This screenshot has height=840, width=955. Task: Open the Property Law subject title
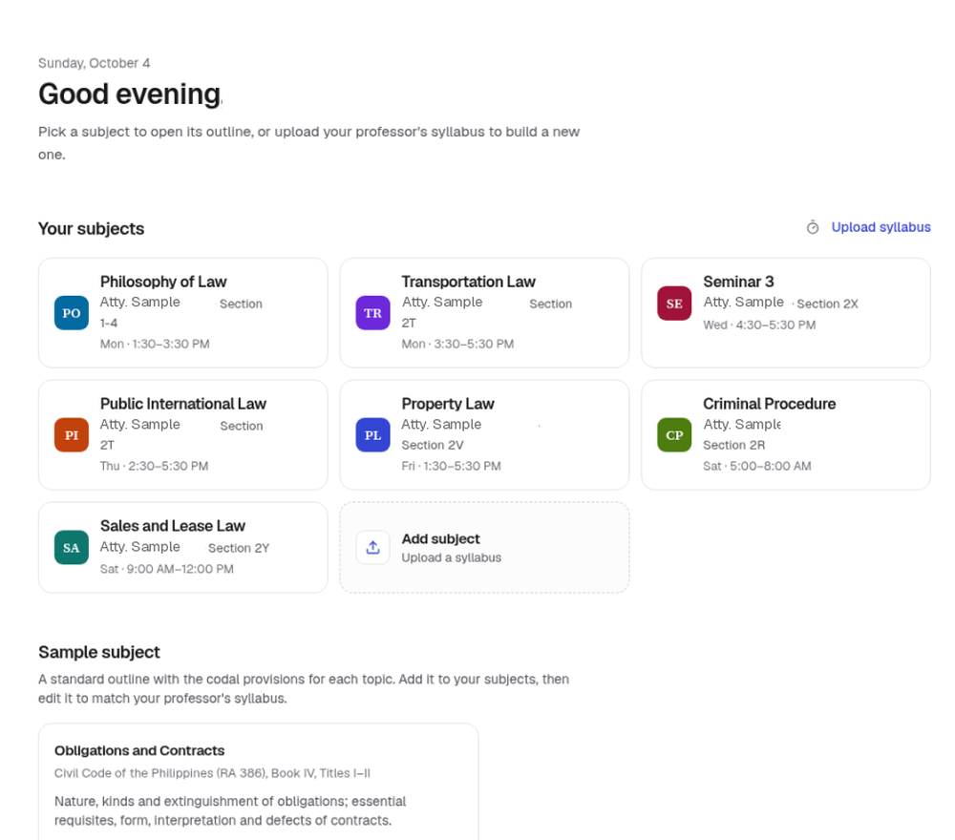coord(448,404)
